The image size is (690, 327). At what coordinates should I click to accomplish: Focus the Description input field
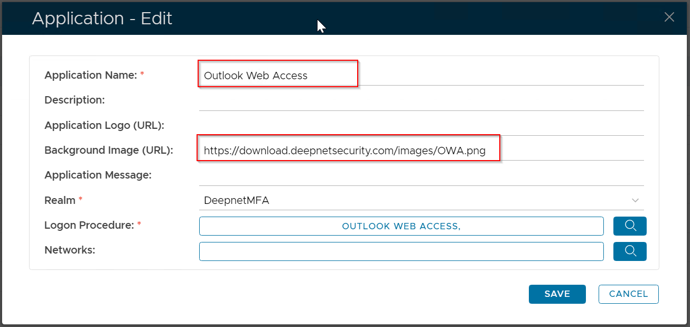click(x=421, y=100)
